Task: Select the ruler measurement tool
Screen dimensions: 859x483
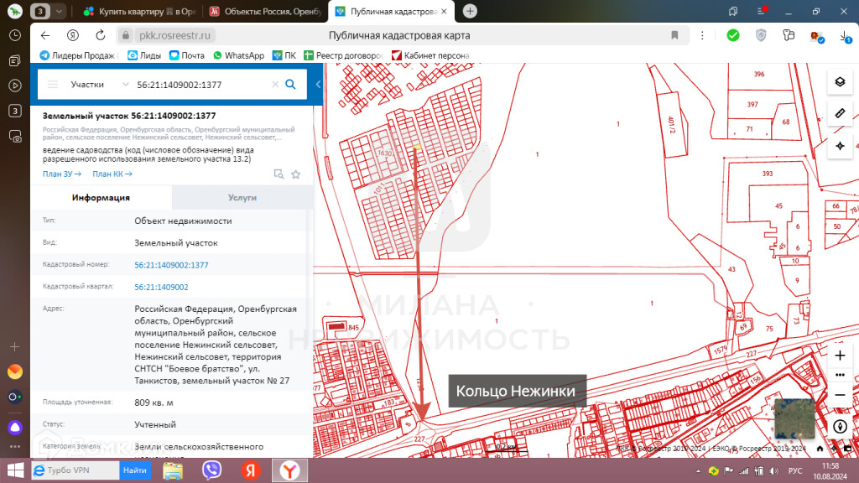Action: [839, 113]
